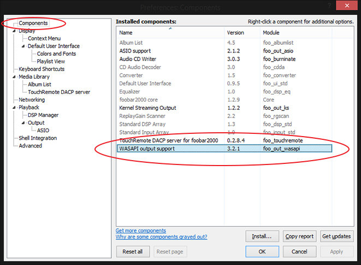Select Album List under Media Library

[39, 84]
